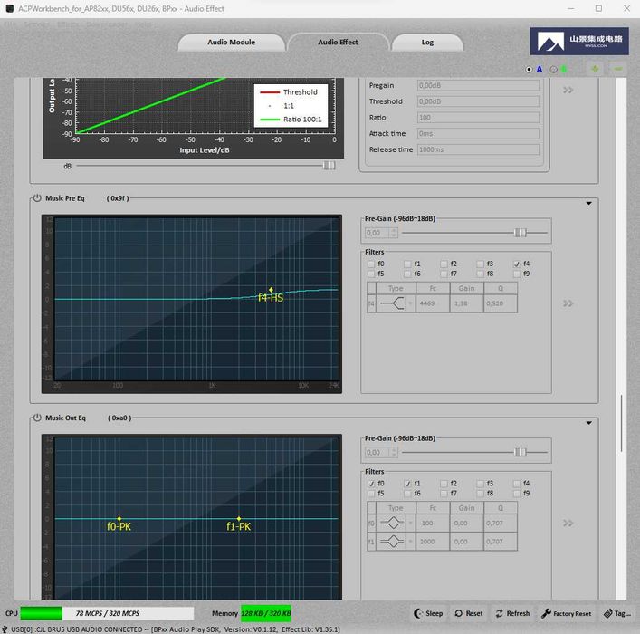
Task: Click the company logo with the mountain
Action: point(579,41)
